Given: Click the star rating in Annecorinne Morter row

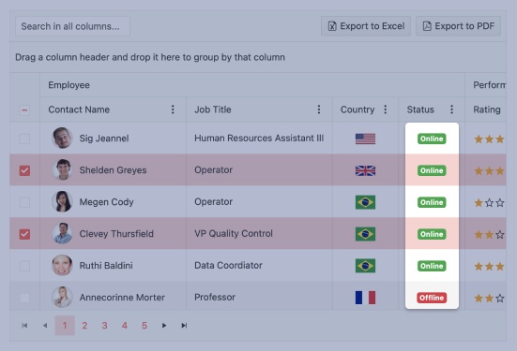Looking at the screenshot, I should pyautogui.click(x=489, y=298).
